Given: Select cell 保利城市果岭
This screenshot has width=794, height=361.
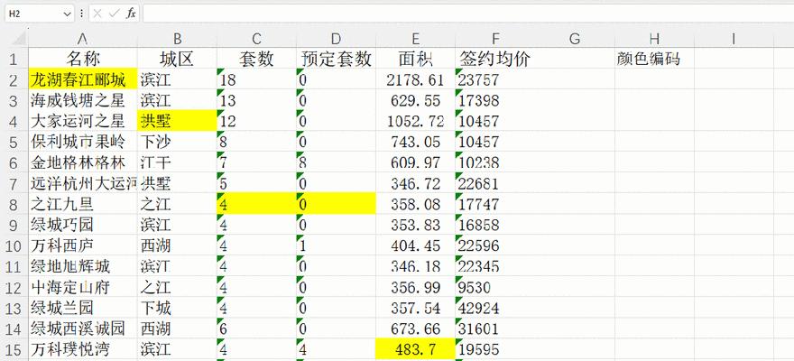Looking at the screenshot, I should pos(82,142).
